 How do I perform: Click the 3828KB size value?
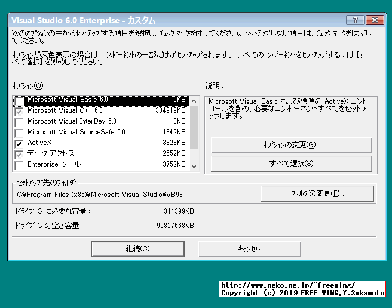pyautogui.click(x=174, y=143)
